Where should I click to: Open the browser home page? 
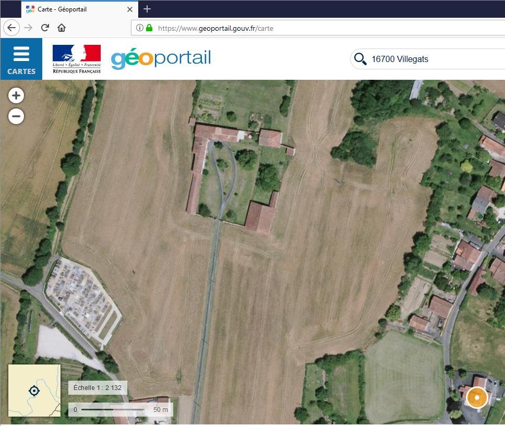click(x=62, y=28)
